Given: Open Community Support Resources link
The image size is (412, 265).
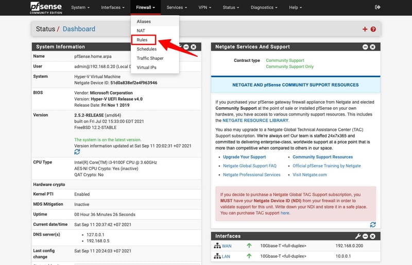Looking at the screenshot, I should [323, 157].
